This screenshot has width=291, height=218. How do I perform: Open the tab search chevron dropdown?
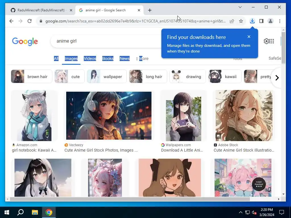[x=240, y=7]
